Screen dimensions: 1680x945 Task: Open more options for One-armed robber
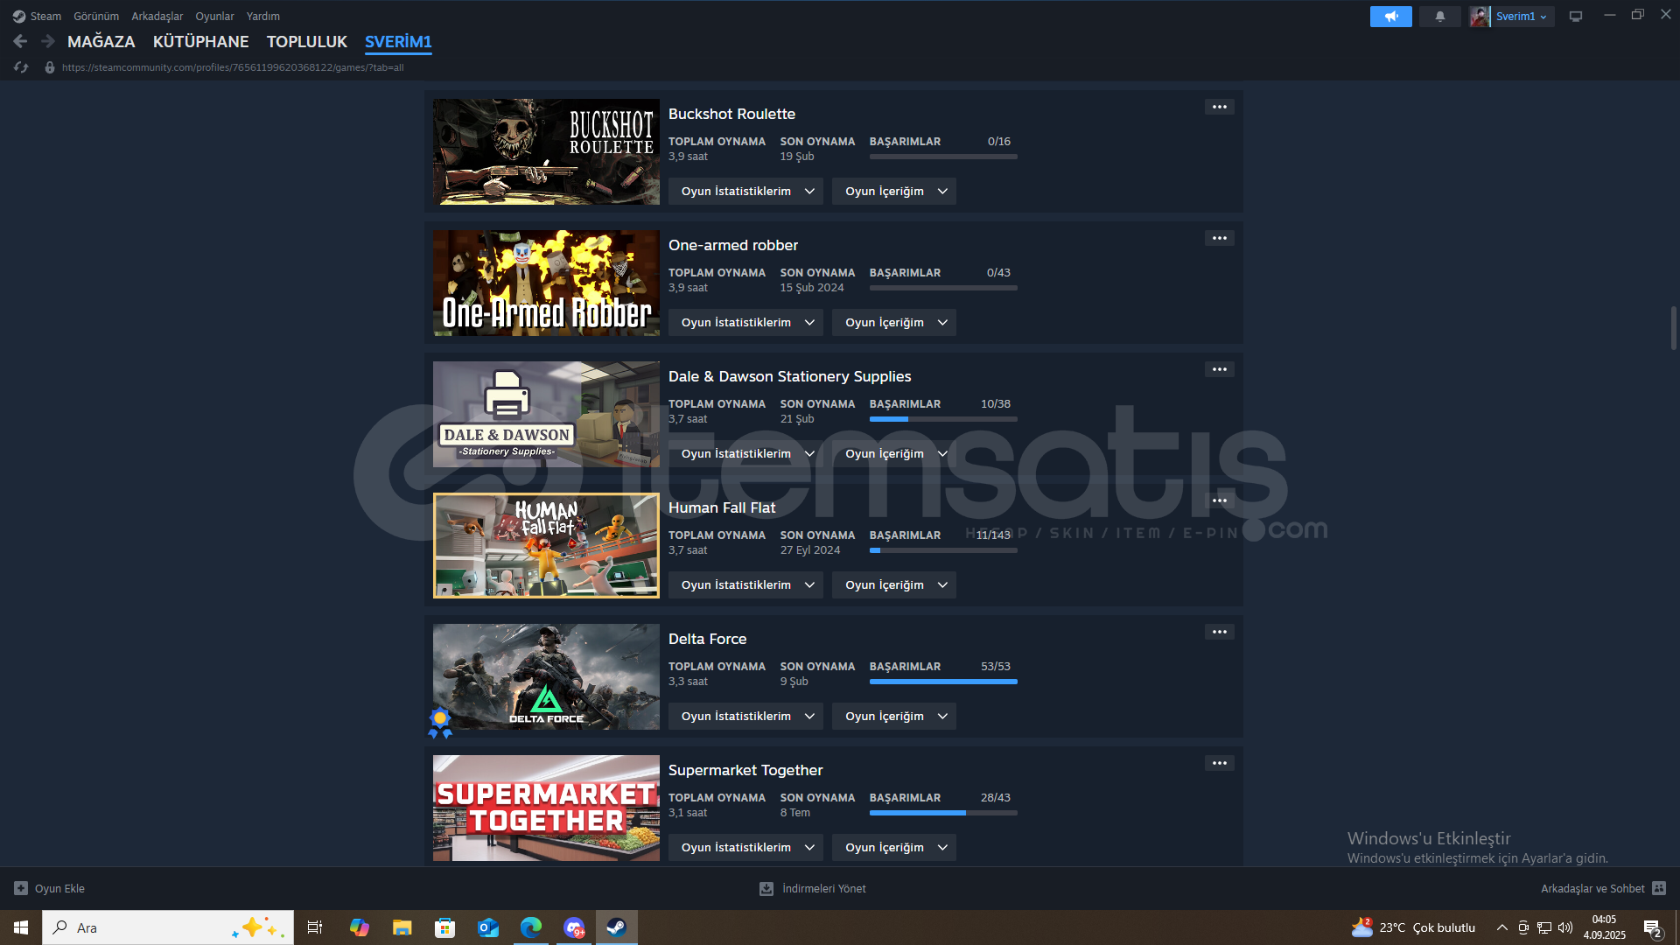coord(1219,238)
